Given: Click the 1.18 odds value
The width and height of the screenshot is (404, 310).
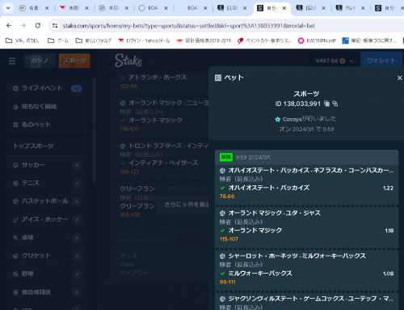Looking at the screenshot, I should (389, 231).
